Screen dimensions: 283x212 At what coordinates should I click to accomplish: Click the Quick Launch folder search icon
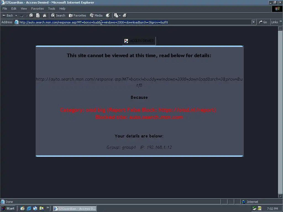tap(41, 208)
